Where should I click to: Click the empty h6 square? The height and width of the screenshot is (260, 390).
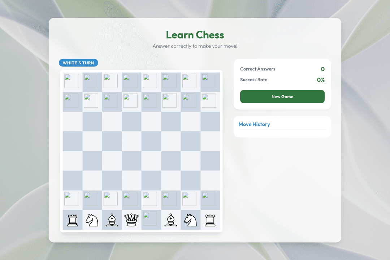coord(210,121)
